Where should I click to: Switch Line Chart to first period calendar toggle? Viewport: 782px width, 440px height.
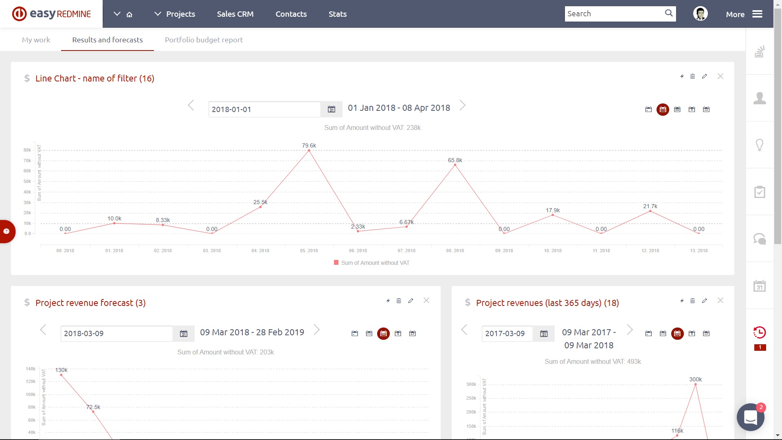coord(648,109)
